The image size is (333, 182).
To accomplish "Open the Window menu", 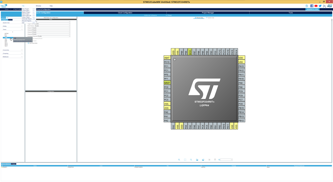I will click(38, 6).
